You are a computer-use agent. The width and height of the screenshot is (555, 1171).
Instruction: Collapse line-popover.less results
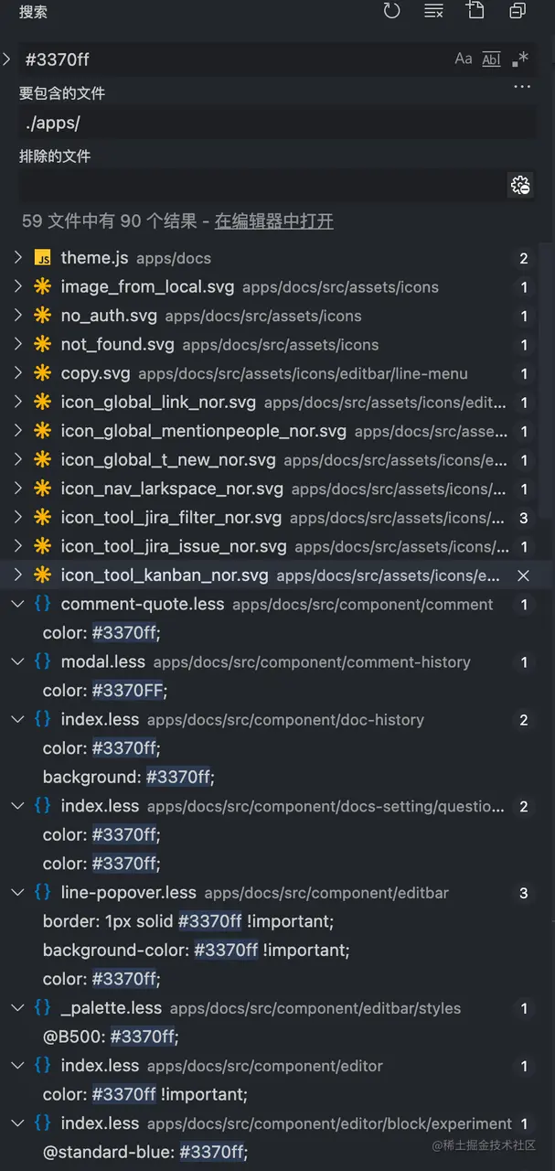point(17,893)
